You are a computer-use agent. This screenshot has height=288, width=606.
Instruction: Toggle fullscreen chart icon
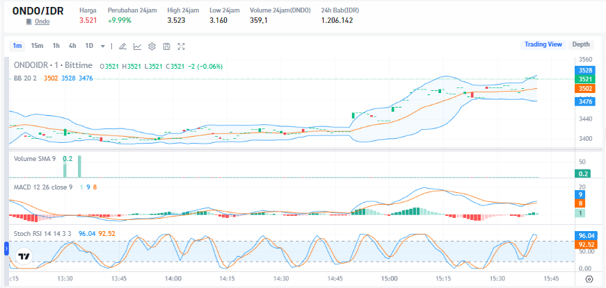182,46
